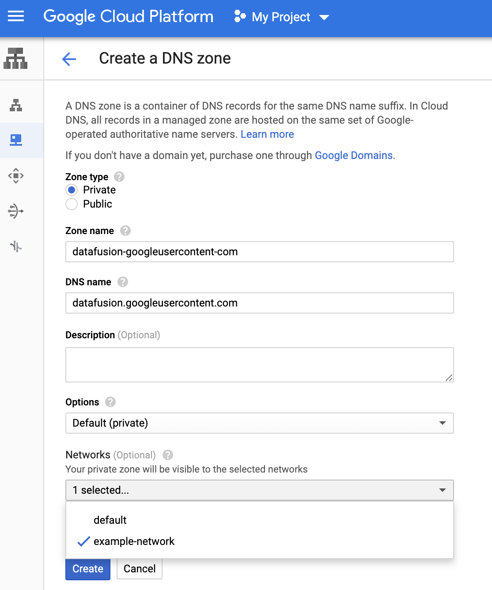The height and width of the screenshot is (590, 492).
Task: Click the Networks help icon
Action: [168, 455]
